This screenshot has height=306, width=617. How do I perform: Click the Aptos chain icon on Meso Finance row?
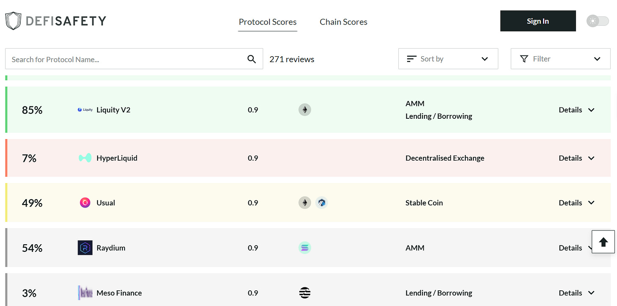(x=305, y=292)
